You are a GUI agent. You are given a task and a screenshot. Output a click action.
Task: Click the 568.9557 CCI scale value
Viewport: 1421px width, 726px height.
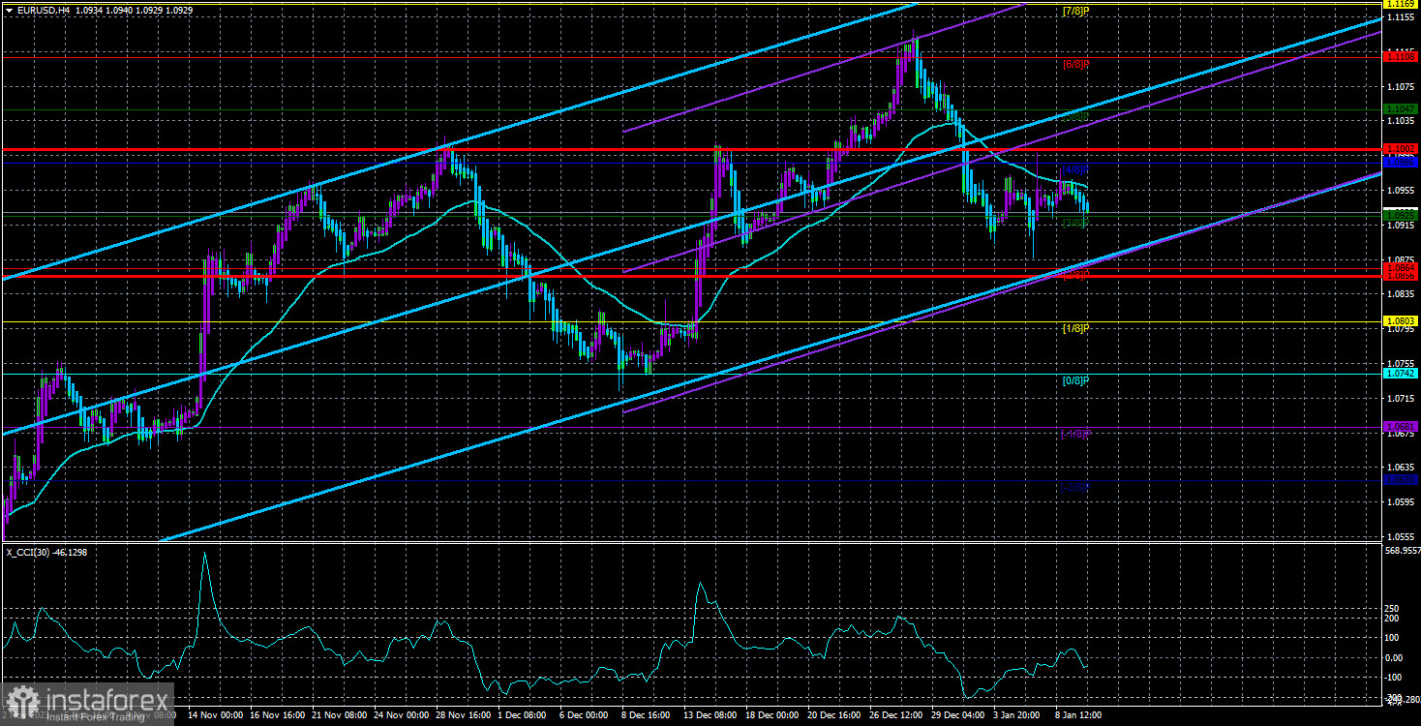tap(1401, 549)
